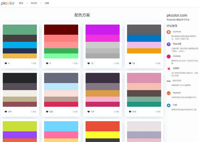The image size is (199, 142).
Task: Pick the bright yellow stripe in bottom-row palette
Action: (103, 135)
